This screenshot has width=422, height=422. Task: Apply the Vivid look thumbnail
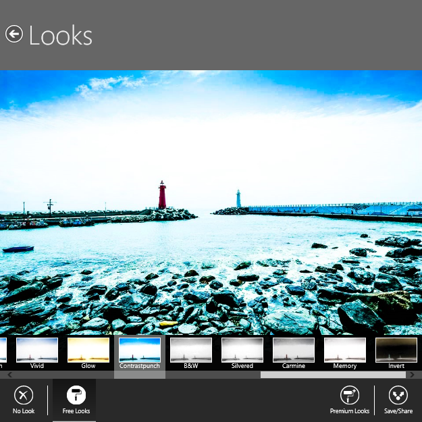pyautogui.click(x=37, y=350)
